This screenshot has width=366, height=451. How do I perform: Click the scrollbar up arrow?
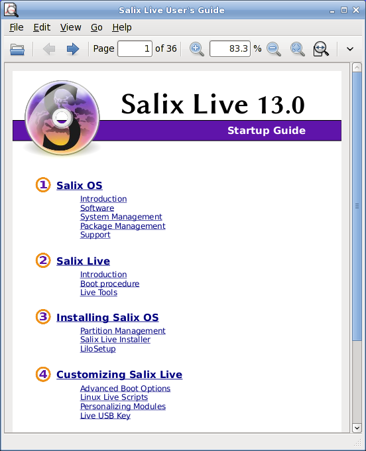tap(357, 68)
